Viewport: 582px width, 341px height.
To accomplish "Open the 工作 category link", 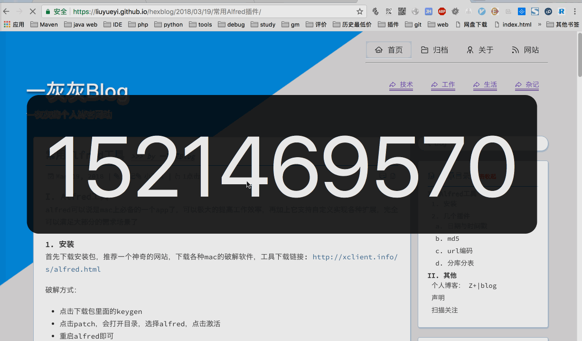I will click(x=443, y=85).
